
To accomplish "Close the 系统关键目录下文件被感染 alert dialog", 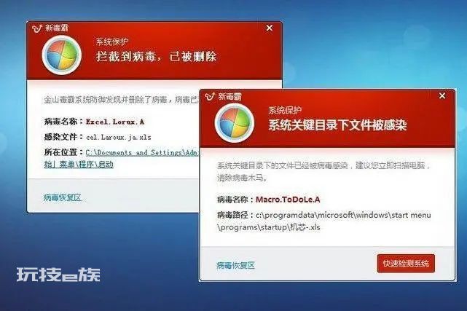I will tap(442, 96).
